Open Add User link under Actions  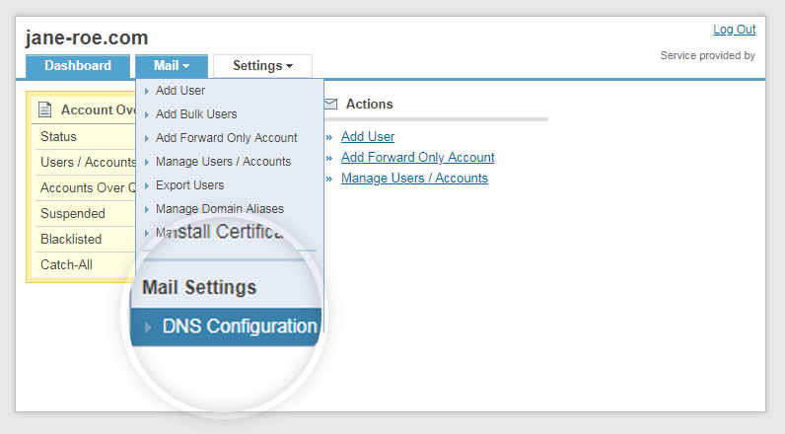tap(368, 137)
